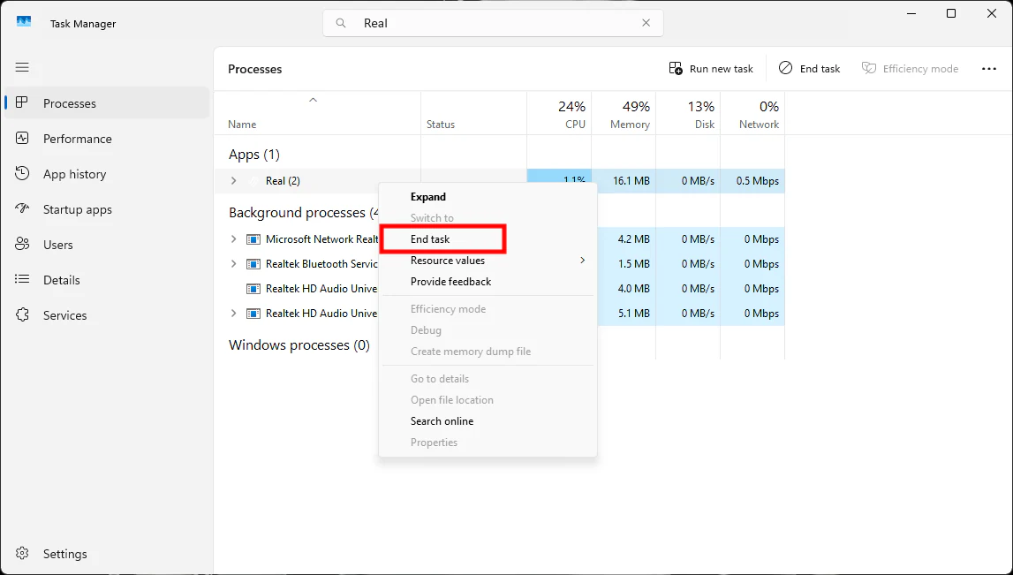This screenshot has width=1013, height=575.
Task: Click the search field containing Real
Action: point(493,23)
